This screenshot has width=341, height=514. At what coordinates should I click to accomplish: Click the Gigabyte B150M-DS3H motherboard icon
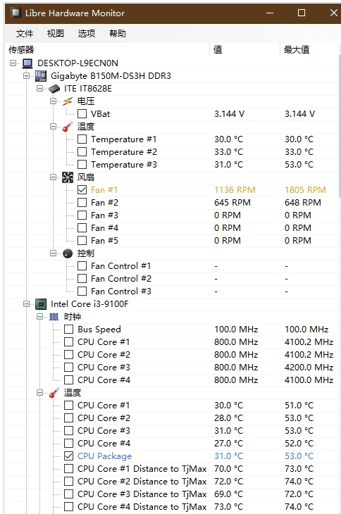pyautogui.click(x=41, y=76)
